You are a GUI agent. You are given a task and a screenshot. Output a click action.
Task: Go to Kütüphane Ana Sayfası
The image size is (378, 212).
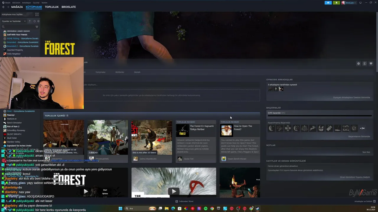(12, 14)
